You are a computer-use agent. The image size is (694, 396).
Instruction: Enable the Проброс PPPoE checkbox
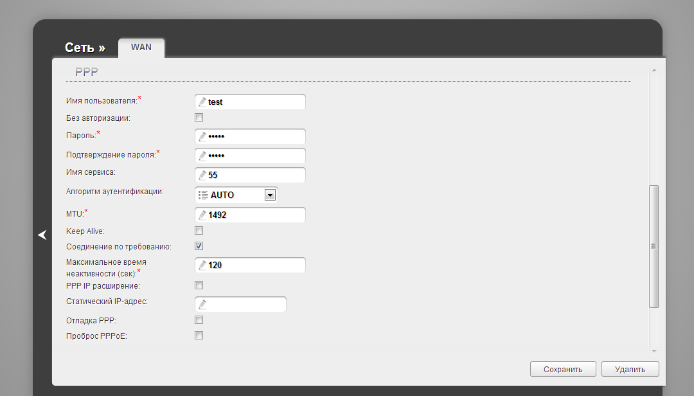click(x=199, y=336)
